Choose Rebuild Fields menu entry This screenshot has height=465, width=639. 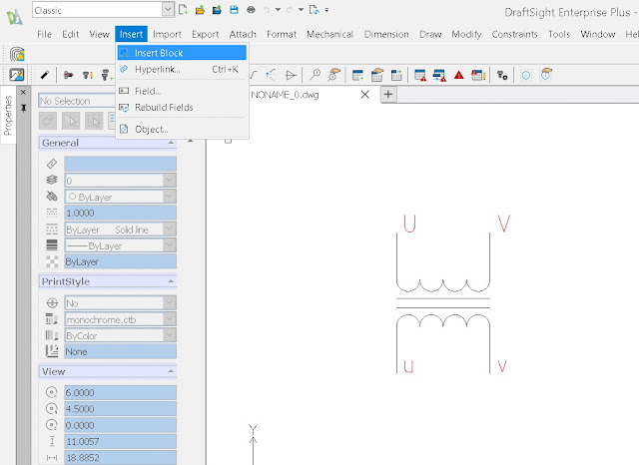[x=182, y=108]
